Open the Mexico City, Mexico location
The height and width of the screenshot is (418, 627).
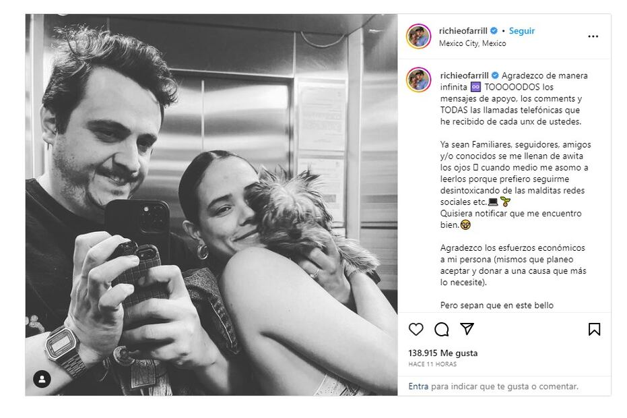pyautogui.click(x=472, y=43)
